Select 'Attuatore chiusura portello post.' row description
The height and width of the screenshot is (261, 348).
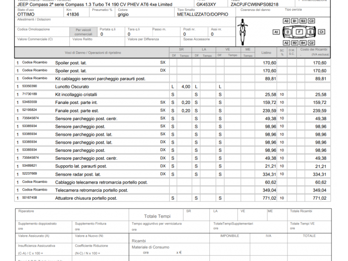86,198
